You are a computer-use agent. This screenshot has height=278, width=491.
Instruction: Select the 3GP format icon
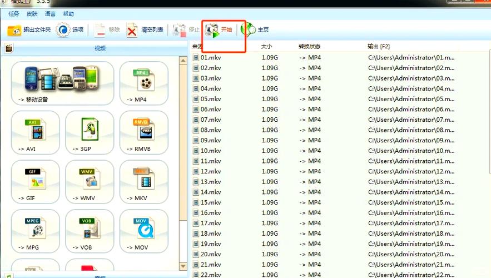tap(90, 132)
